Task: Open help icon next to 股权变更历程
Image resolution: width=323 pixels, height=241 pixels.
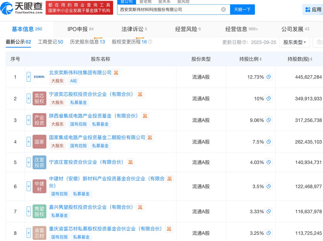Action: (150, 42)
